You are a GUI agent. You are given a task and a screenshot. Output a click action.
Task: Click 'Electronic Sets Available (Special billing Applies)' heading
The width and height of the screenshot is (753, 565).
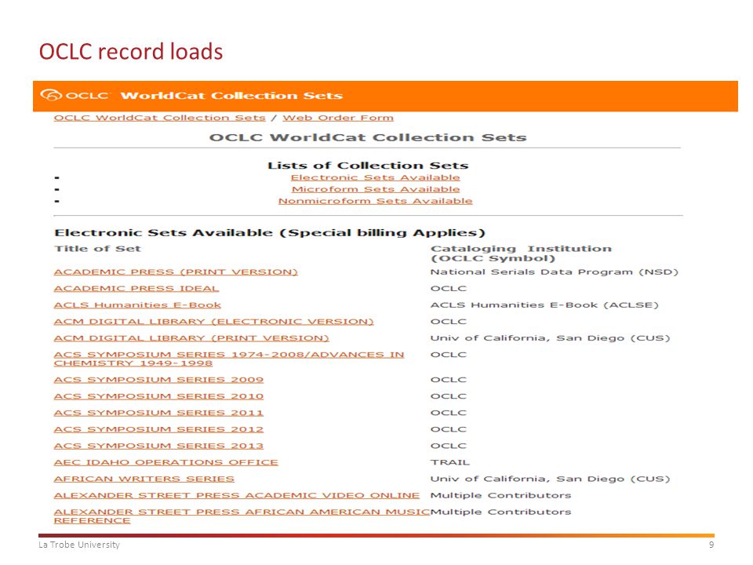pyautogui.click(x=270, y=233)
